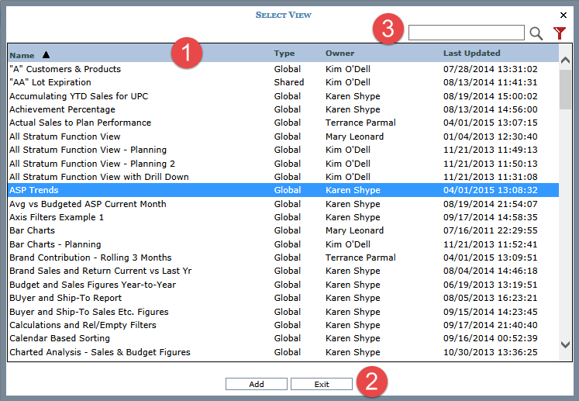Click the vertical scrollbar thumb
Image resolution: width=579 pixels, height=401 pixels.
[x=565, y=91]
